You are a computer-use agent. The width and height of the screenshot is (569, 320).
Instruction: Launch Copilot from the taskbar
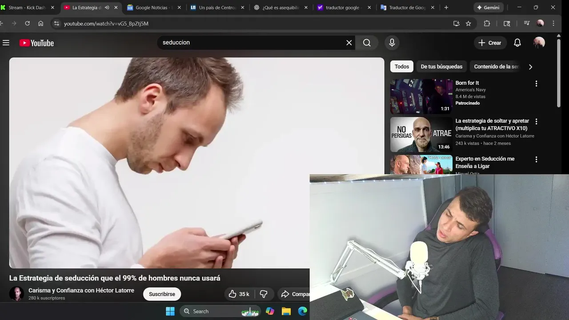click(270, 311)
